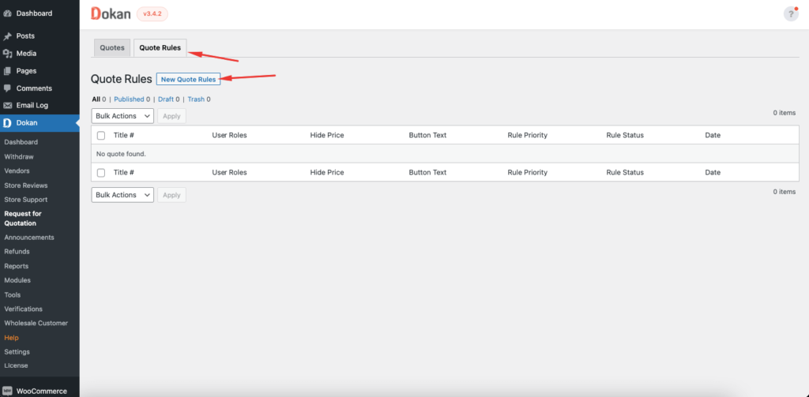809x397 pixels.
Task: Click the top User Roles column header
Action: [x=230, y=136]
